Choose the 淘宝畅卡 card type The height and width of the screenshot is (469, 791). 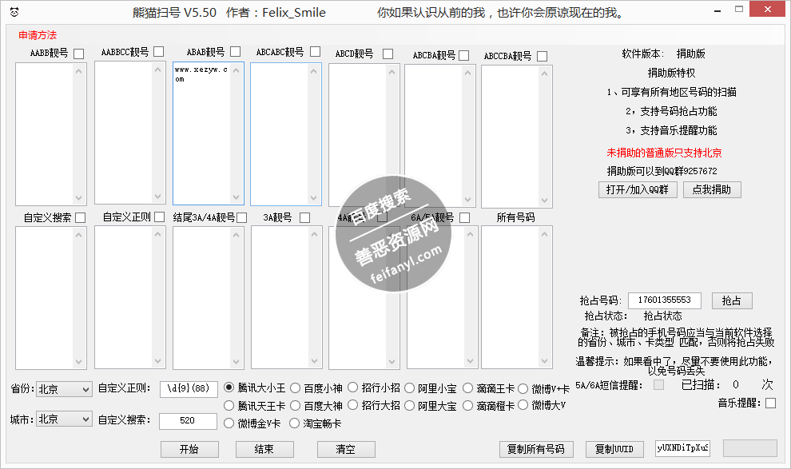295,423
